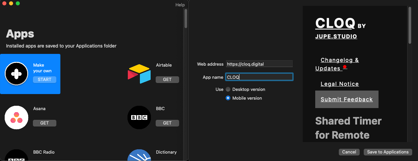Click the BBC app icon
This screenshot has width=418, height=161.
click(x=139, y=117)
